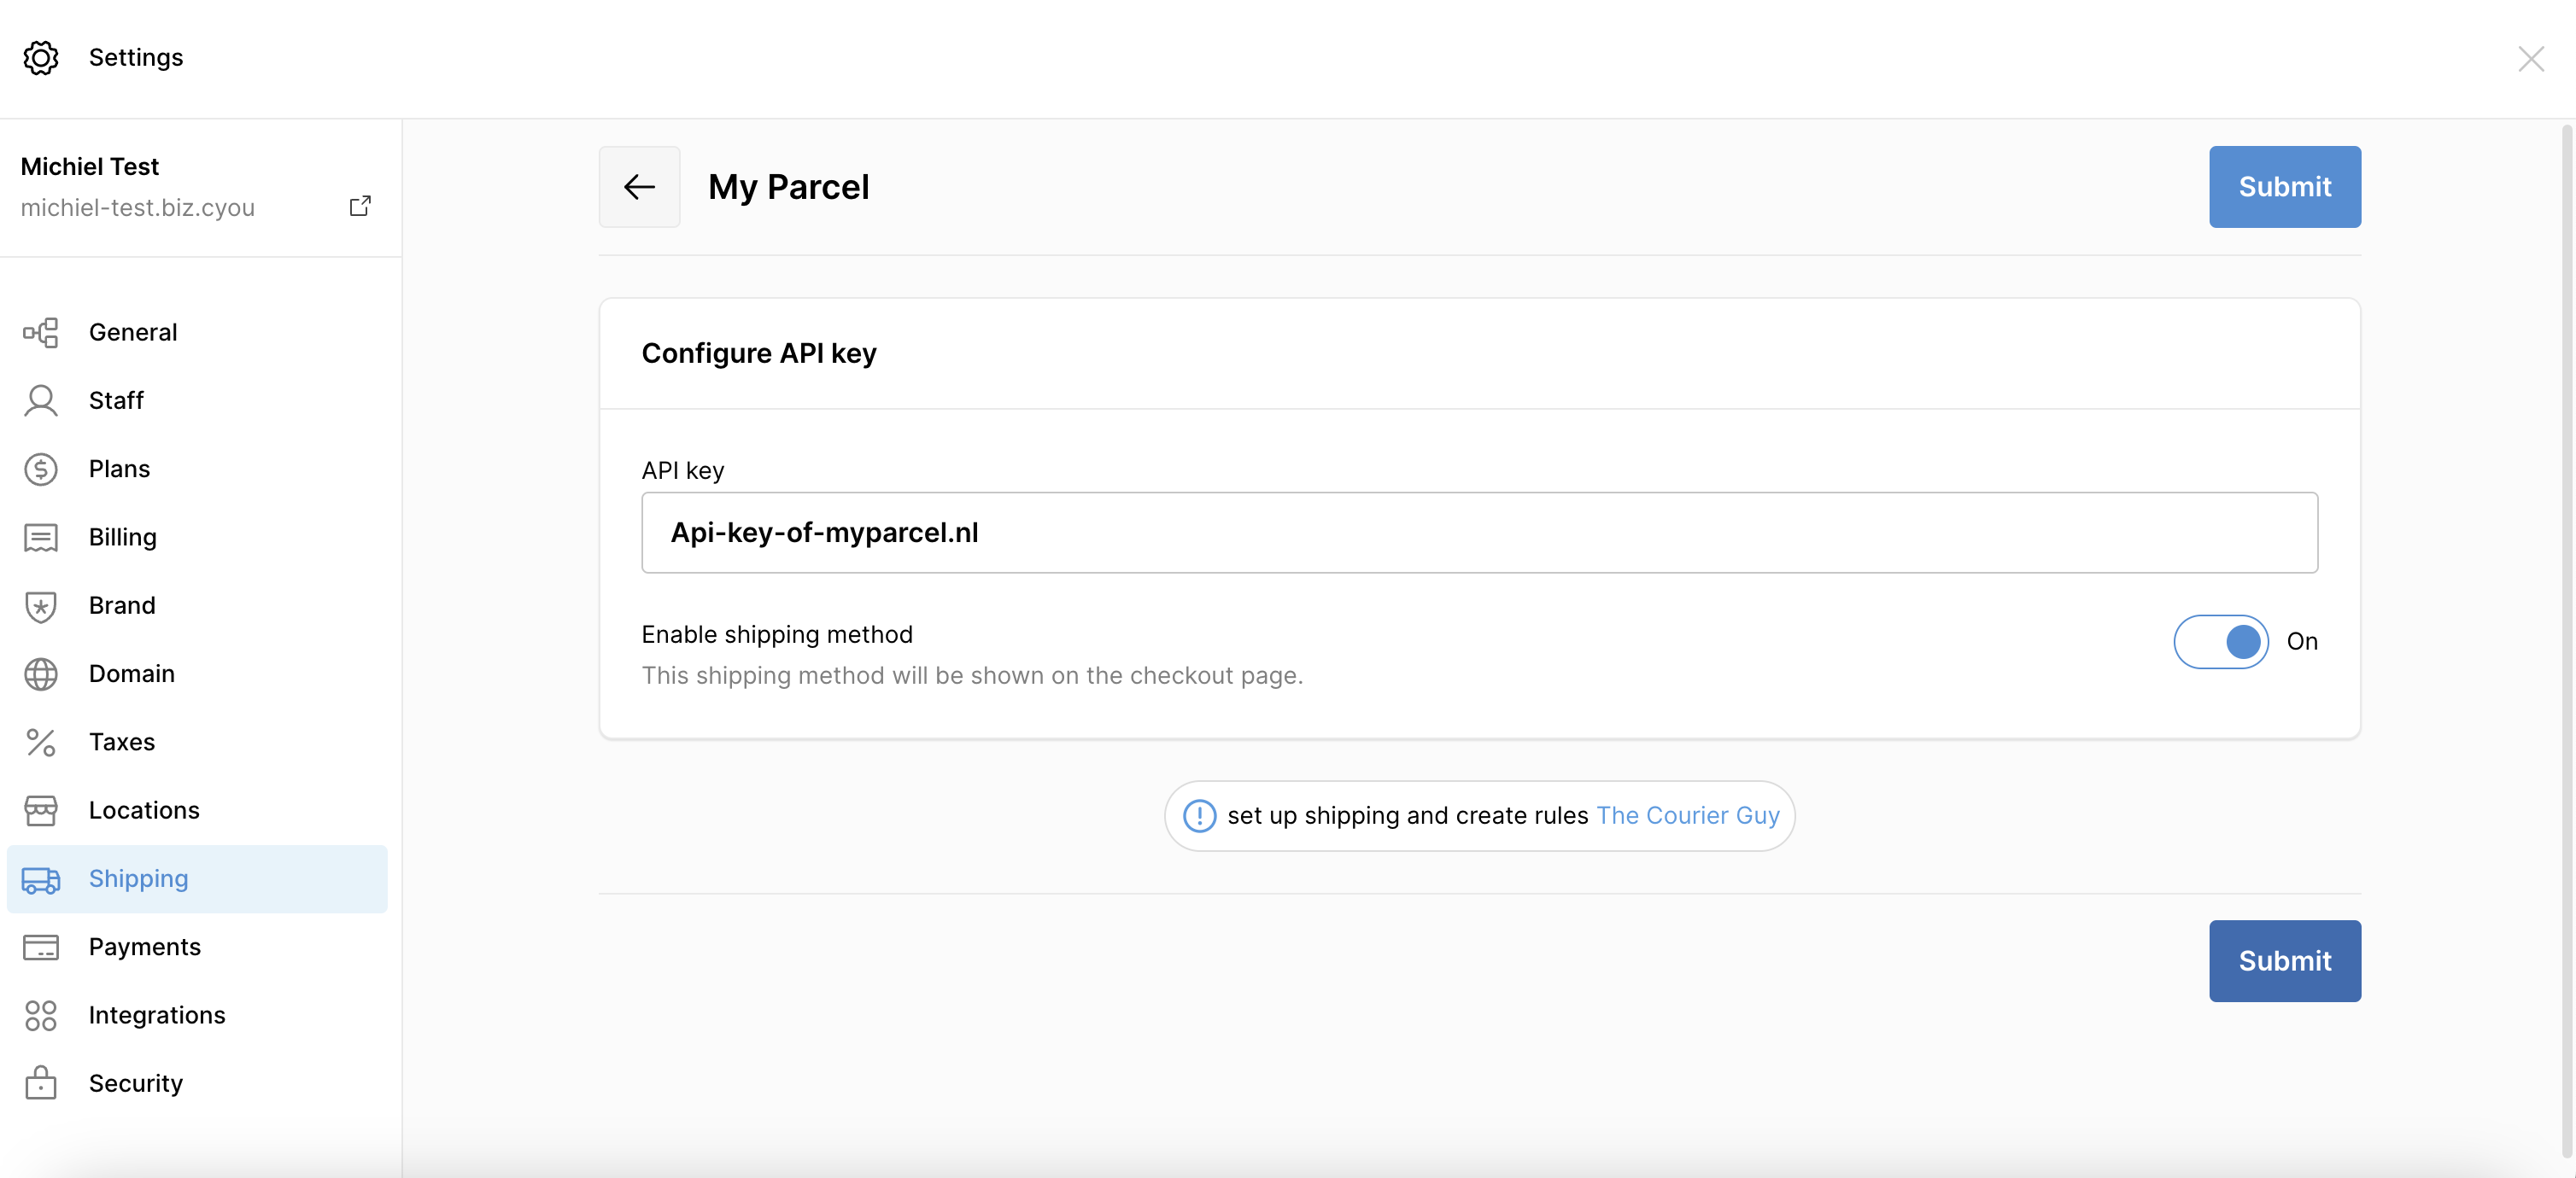Go back using the arrow button
This screenshot has width=2576, height=1178.
pyautogui.click(x=639, y=187)
